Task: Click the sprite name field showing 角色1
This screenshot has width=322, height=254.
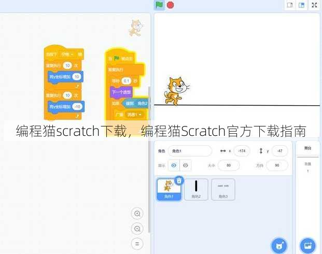Action: (190, 151)
